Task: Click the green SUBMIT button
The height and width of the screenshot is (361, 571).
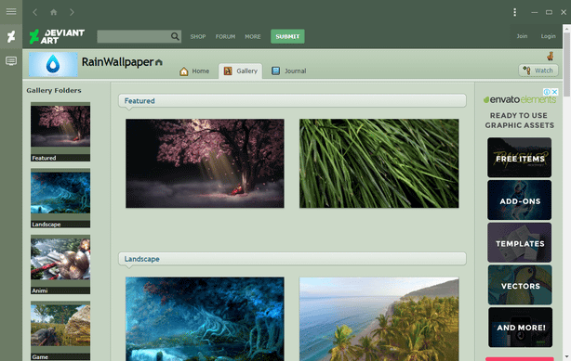Action: point(287,36)
